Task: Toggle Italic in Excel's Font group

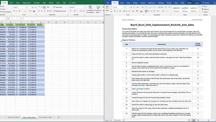Action: click(17, 11)
